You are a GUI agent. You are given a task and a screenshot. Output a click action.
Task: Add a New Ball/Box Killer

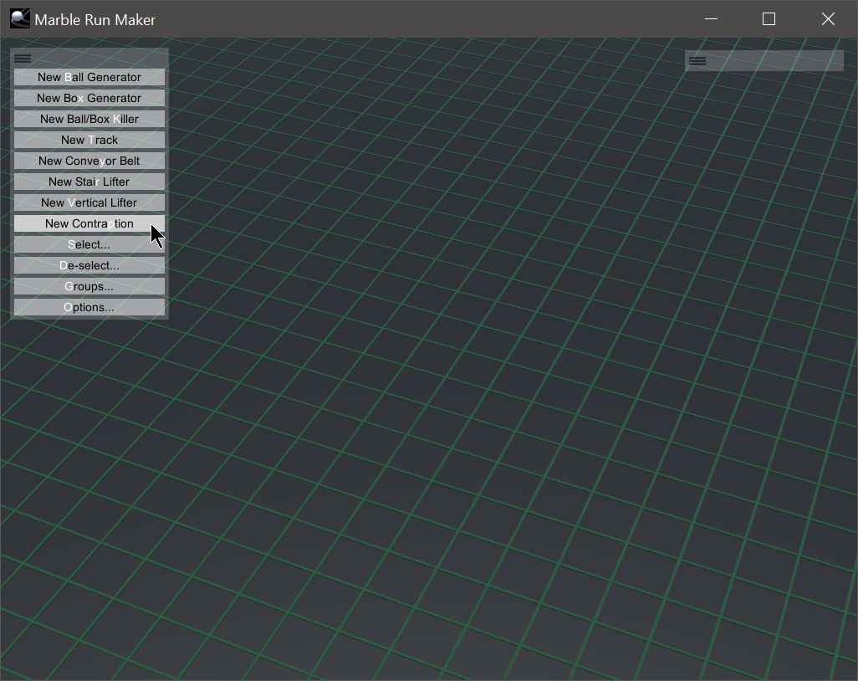(x=89, y=119)
